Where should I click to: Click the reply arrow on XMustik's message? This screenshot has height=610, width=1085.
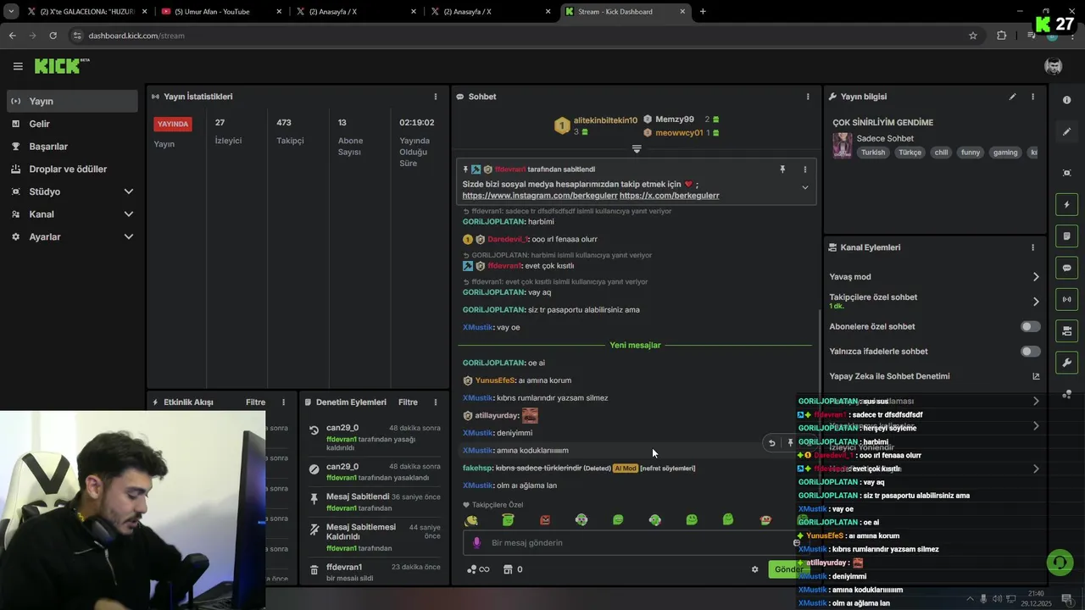pos(771,443)
